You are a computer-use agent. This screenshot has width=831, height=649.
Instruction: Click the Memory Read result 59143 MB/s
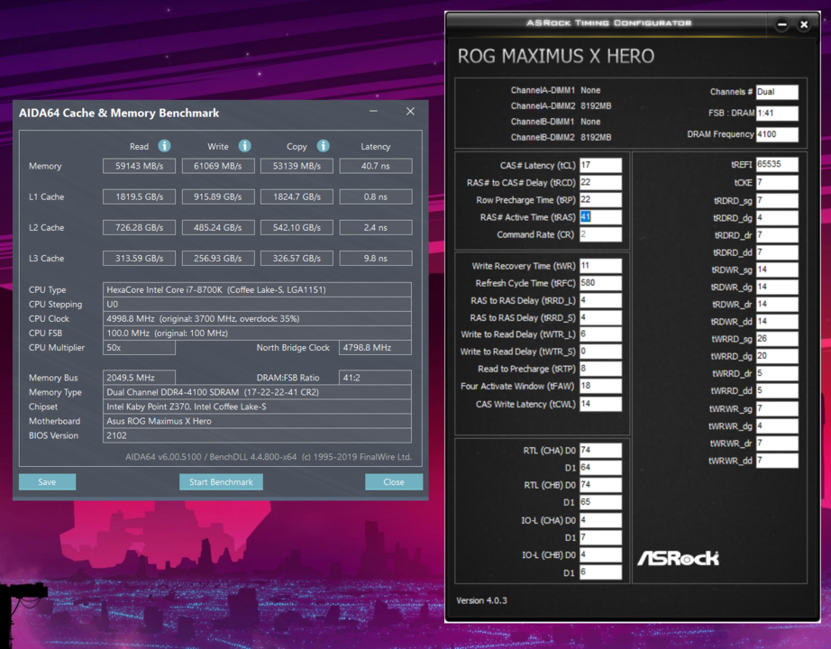(140, 166)
